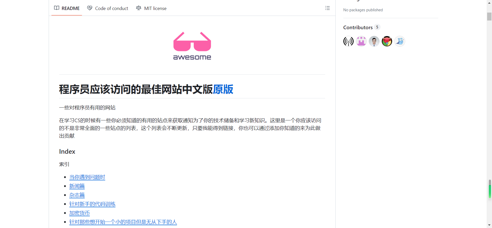
Task: Open the blue bird contributor avatar
Action: pos(400,41)
